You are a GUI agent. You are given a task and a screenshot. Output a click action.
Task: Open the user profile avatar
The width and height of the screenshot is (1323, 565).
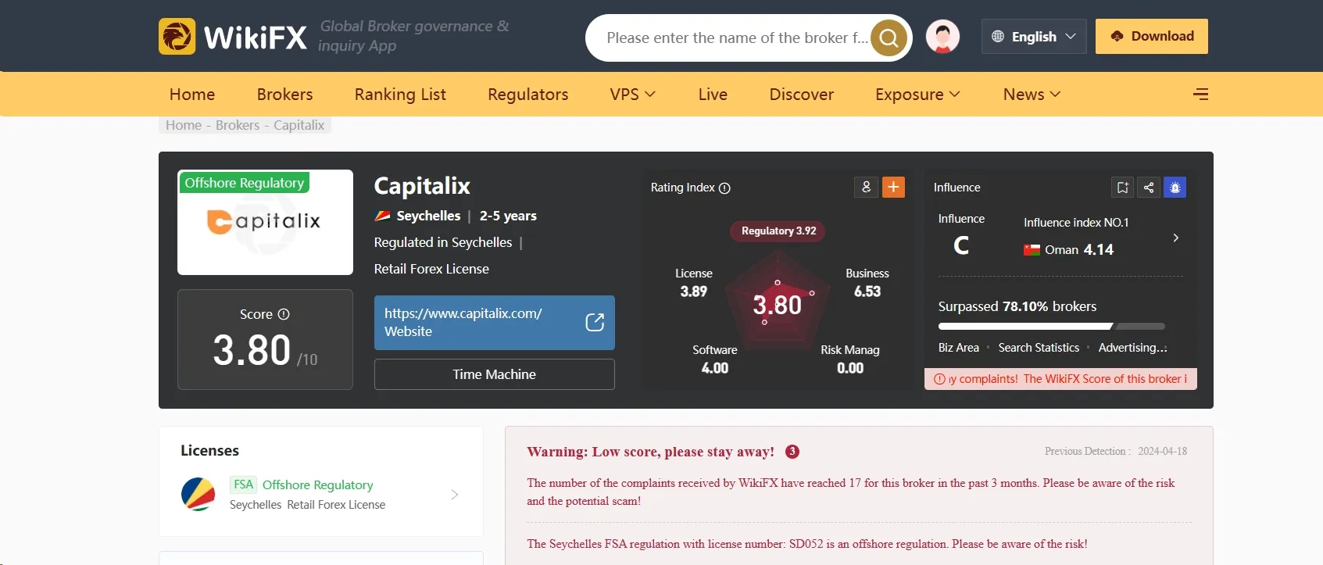point(943,37)
